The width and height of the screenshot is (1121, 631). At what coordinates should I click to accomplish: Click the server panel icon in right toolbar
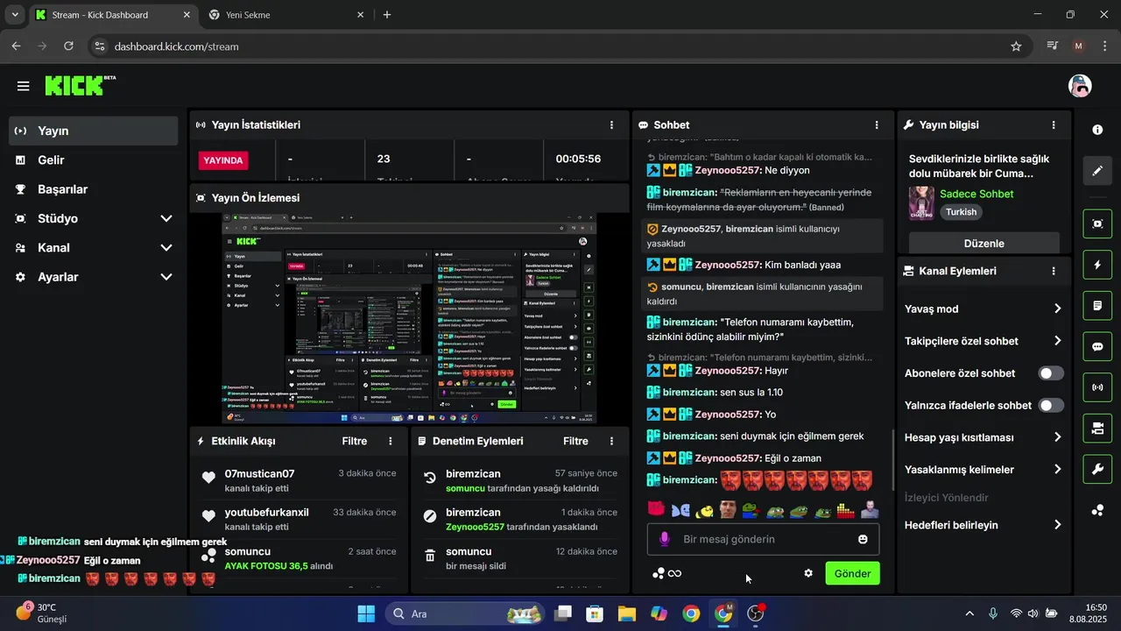point(1097,429)
